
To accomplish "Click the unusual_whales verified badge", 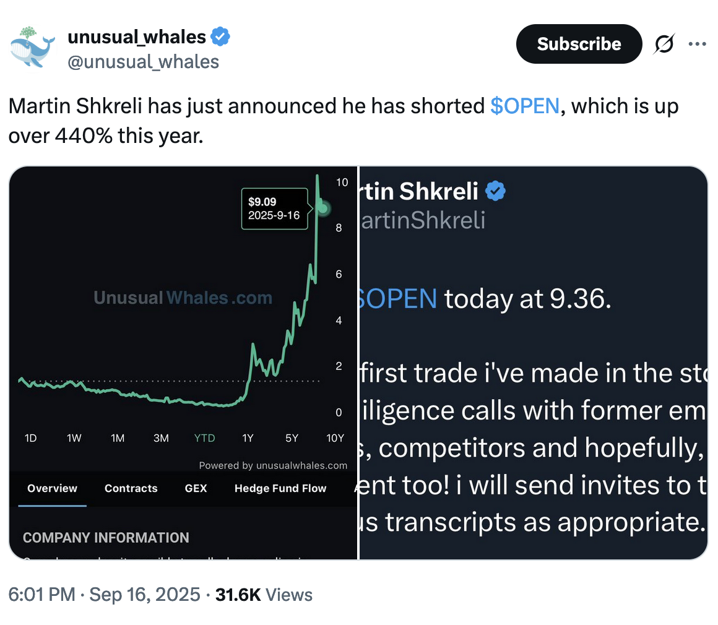I will [220, 37].
